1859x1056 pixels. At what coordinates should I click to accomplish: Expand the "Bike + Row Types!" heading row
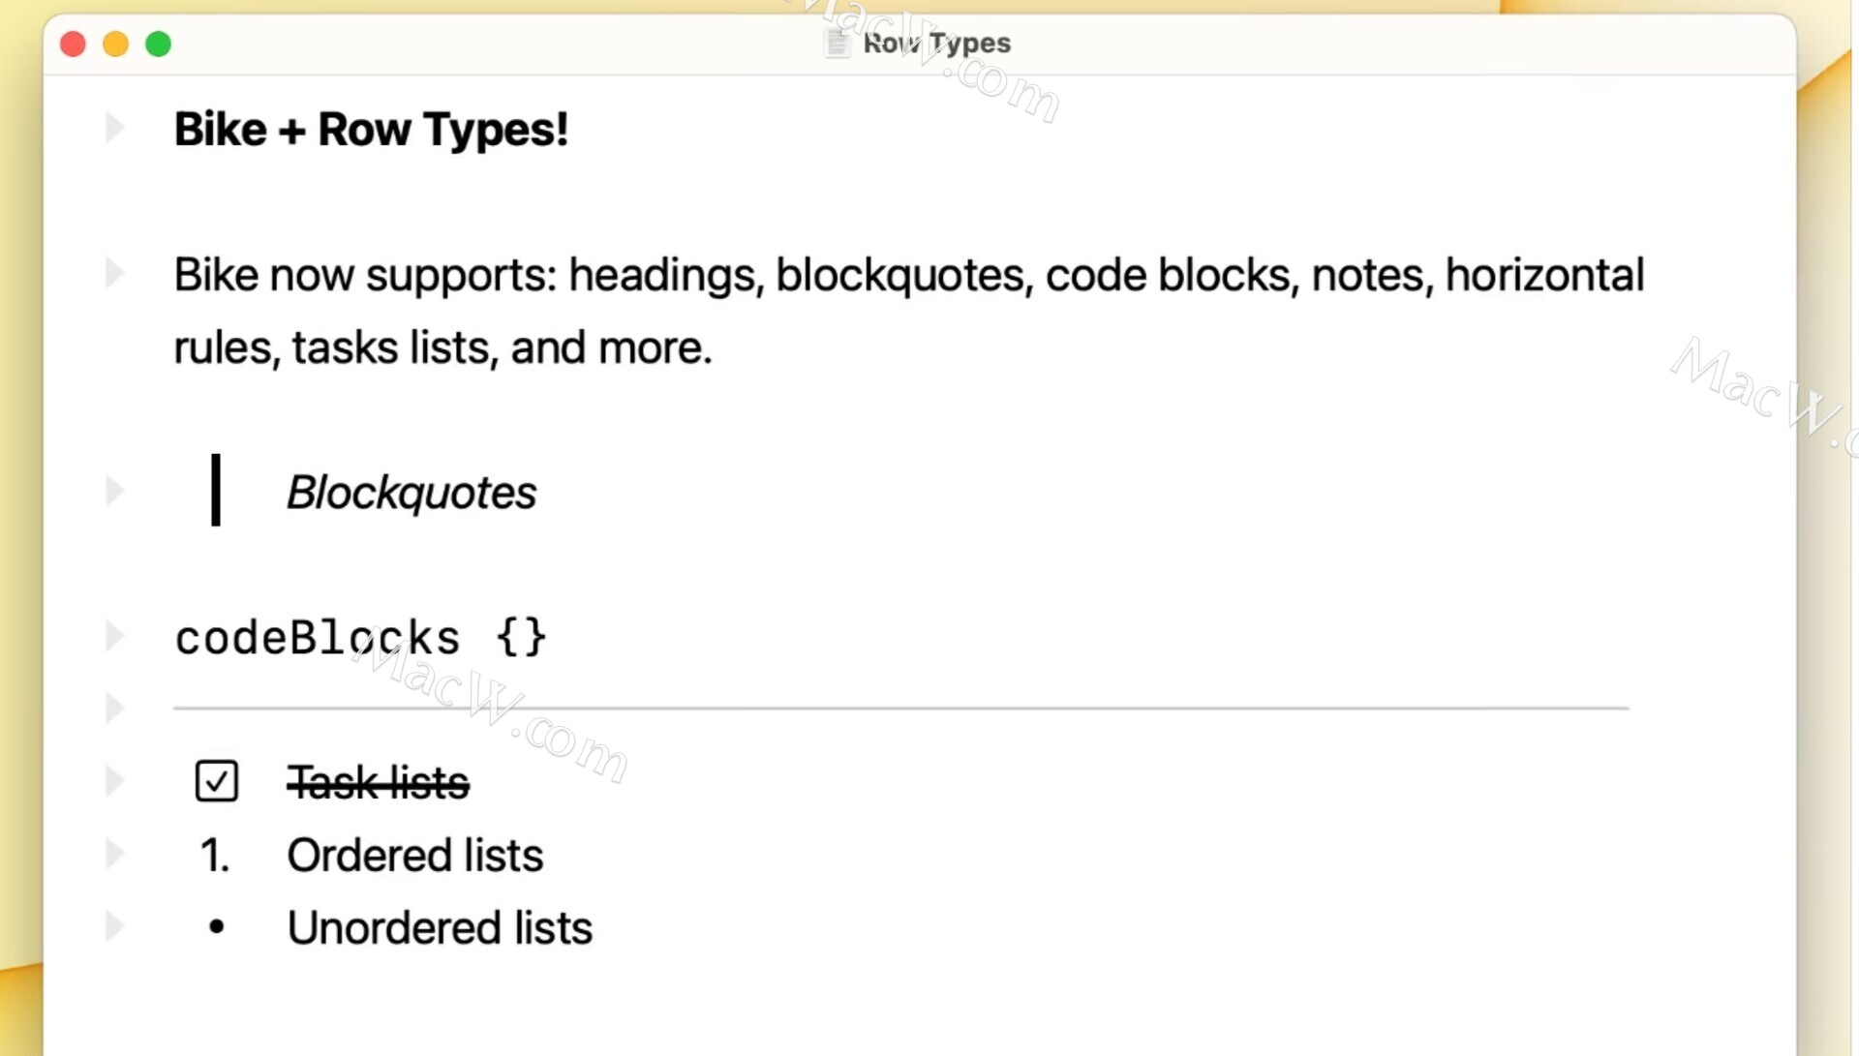pyautogui.click(x=114, y=128)
